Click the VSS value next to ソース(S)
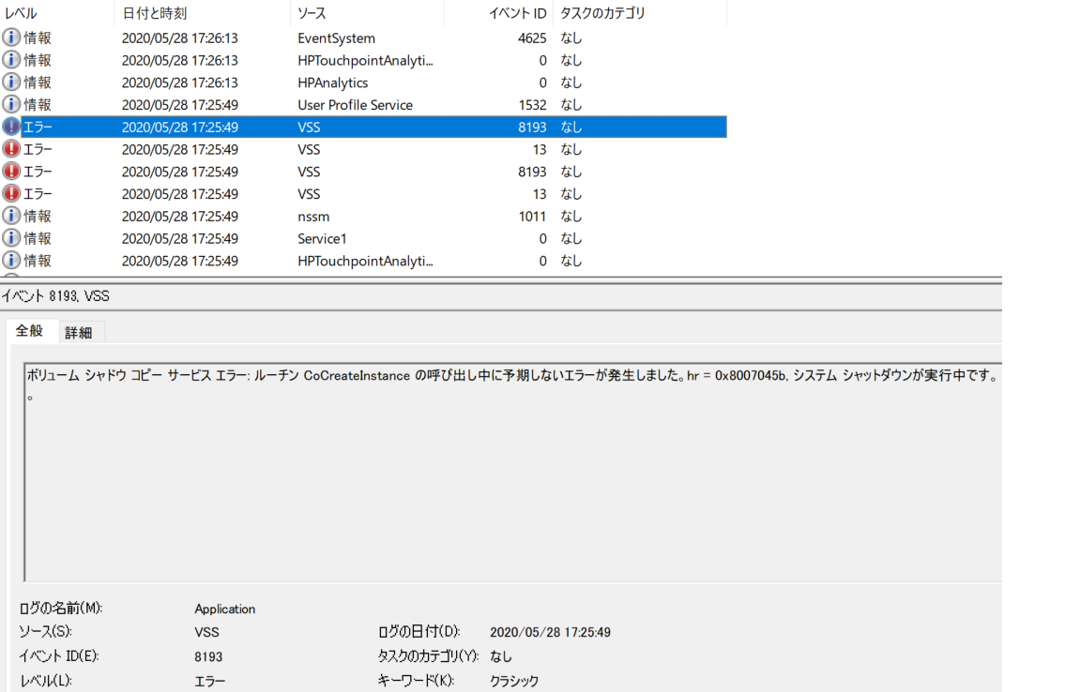1081x692 pixels. [x=206, y=632]
